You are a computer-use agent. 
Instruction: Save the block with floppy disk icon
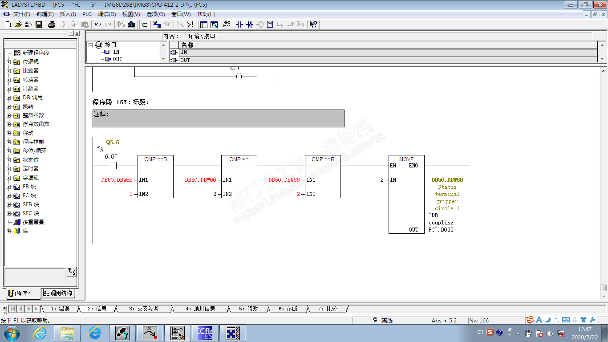click(x=39, y=24)
